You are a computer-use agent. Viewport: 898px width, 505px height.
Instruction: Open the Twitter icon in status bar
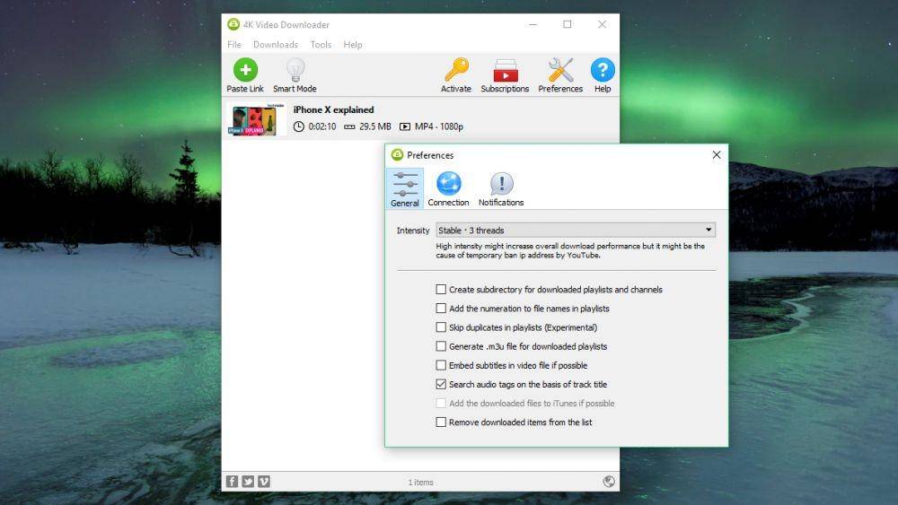(248, 482)
